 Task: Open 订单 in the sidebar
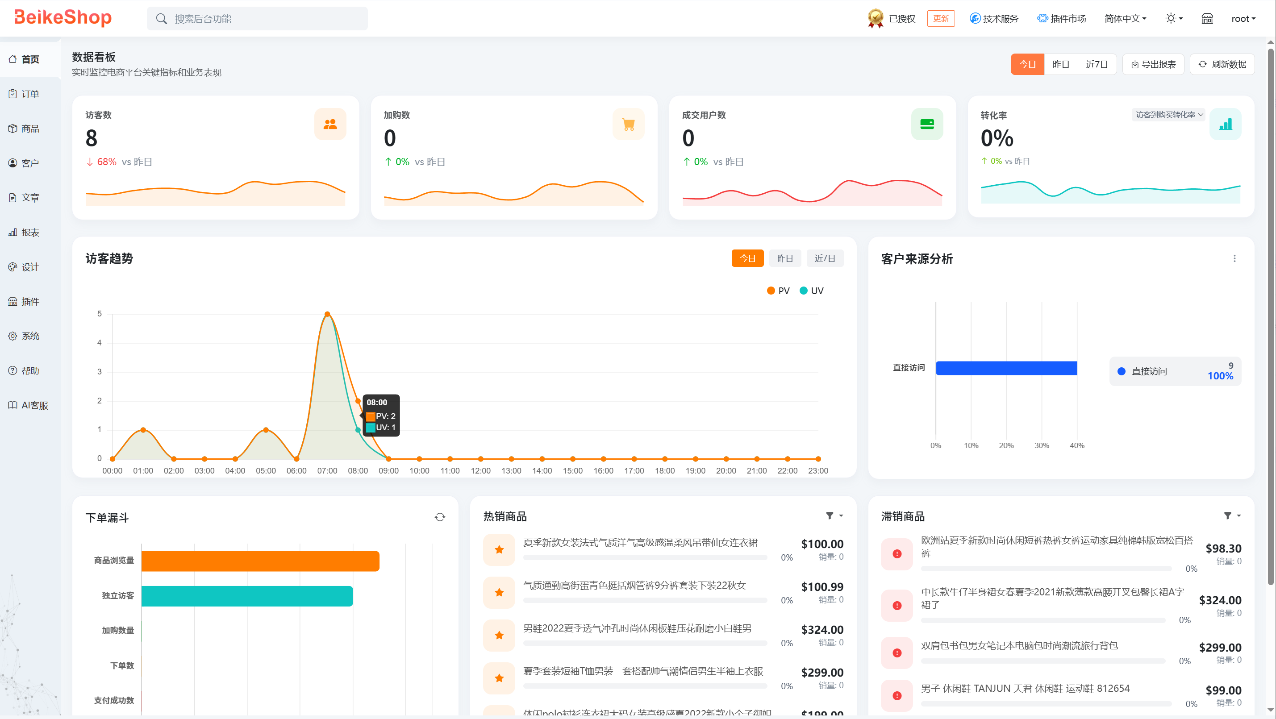[x=30, y=94]
